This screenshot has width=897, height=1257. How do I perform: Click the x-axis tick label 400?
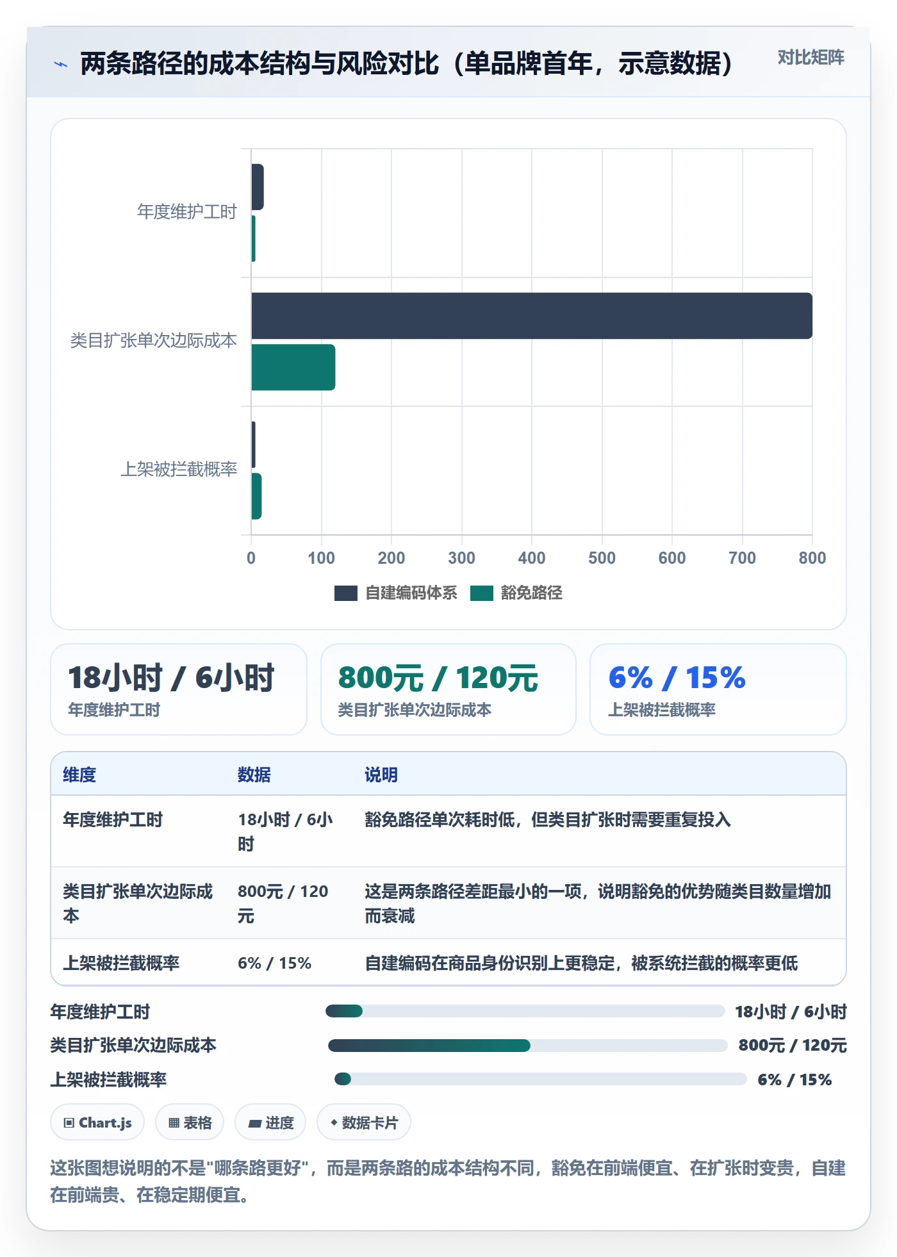click(x=532, y=558)
